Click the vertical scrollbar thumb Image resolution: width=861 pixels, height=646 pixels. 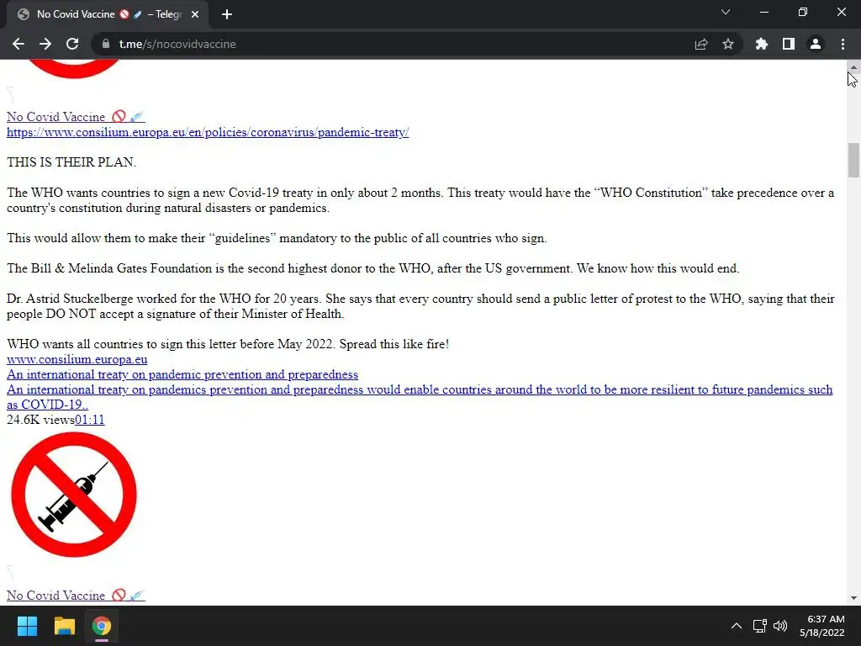click(x=853, y=160)
